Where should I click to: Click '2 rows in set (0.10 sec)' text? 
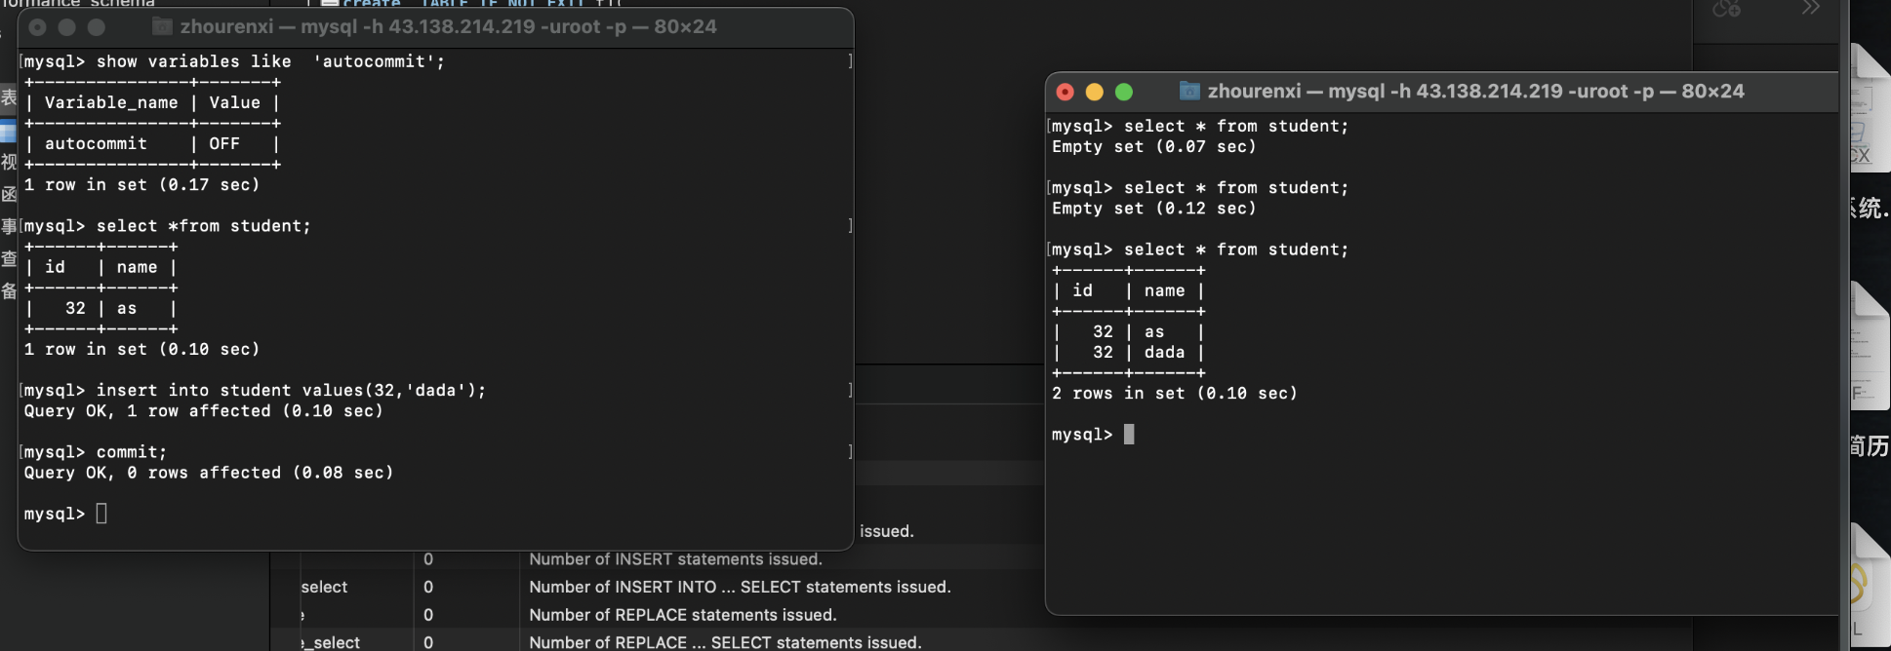point(1174,393)
